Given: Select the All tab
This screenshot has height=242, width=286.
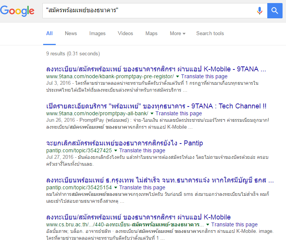Looking at the screenshot, I should click(49, 33).
